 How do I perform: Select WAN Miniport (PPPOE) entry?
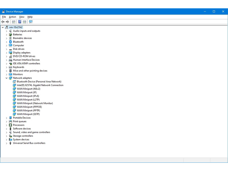[29, 107]
